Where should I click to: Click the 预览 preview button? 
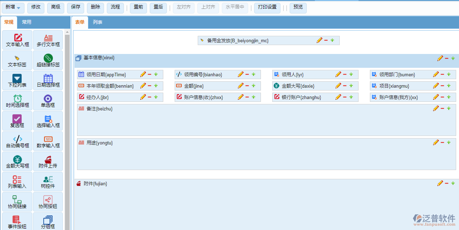(x=298, y=7)
